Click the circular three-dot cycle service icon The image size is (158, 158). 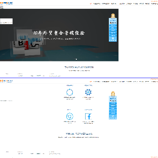70,92
